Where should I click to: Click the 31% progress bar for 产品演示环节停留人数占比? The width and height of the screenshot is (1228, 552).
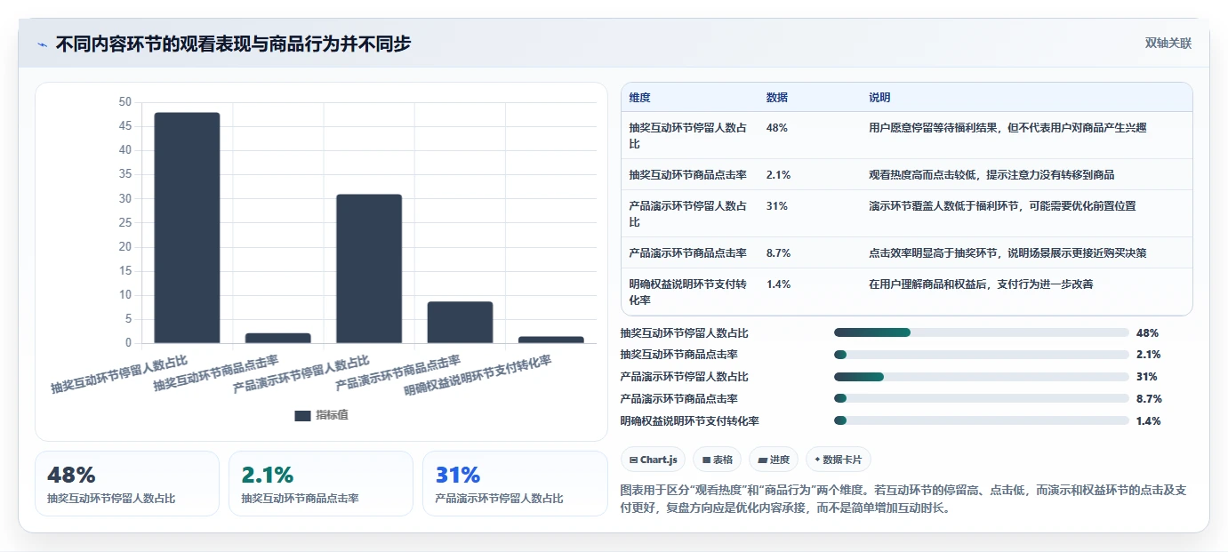coord(982,377)
